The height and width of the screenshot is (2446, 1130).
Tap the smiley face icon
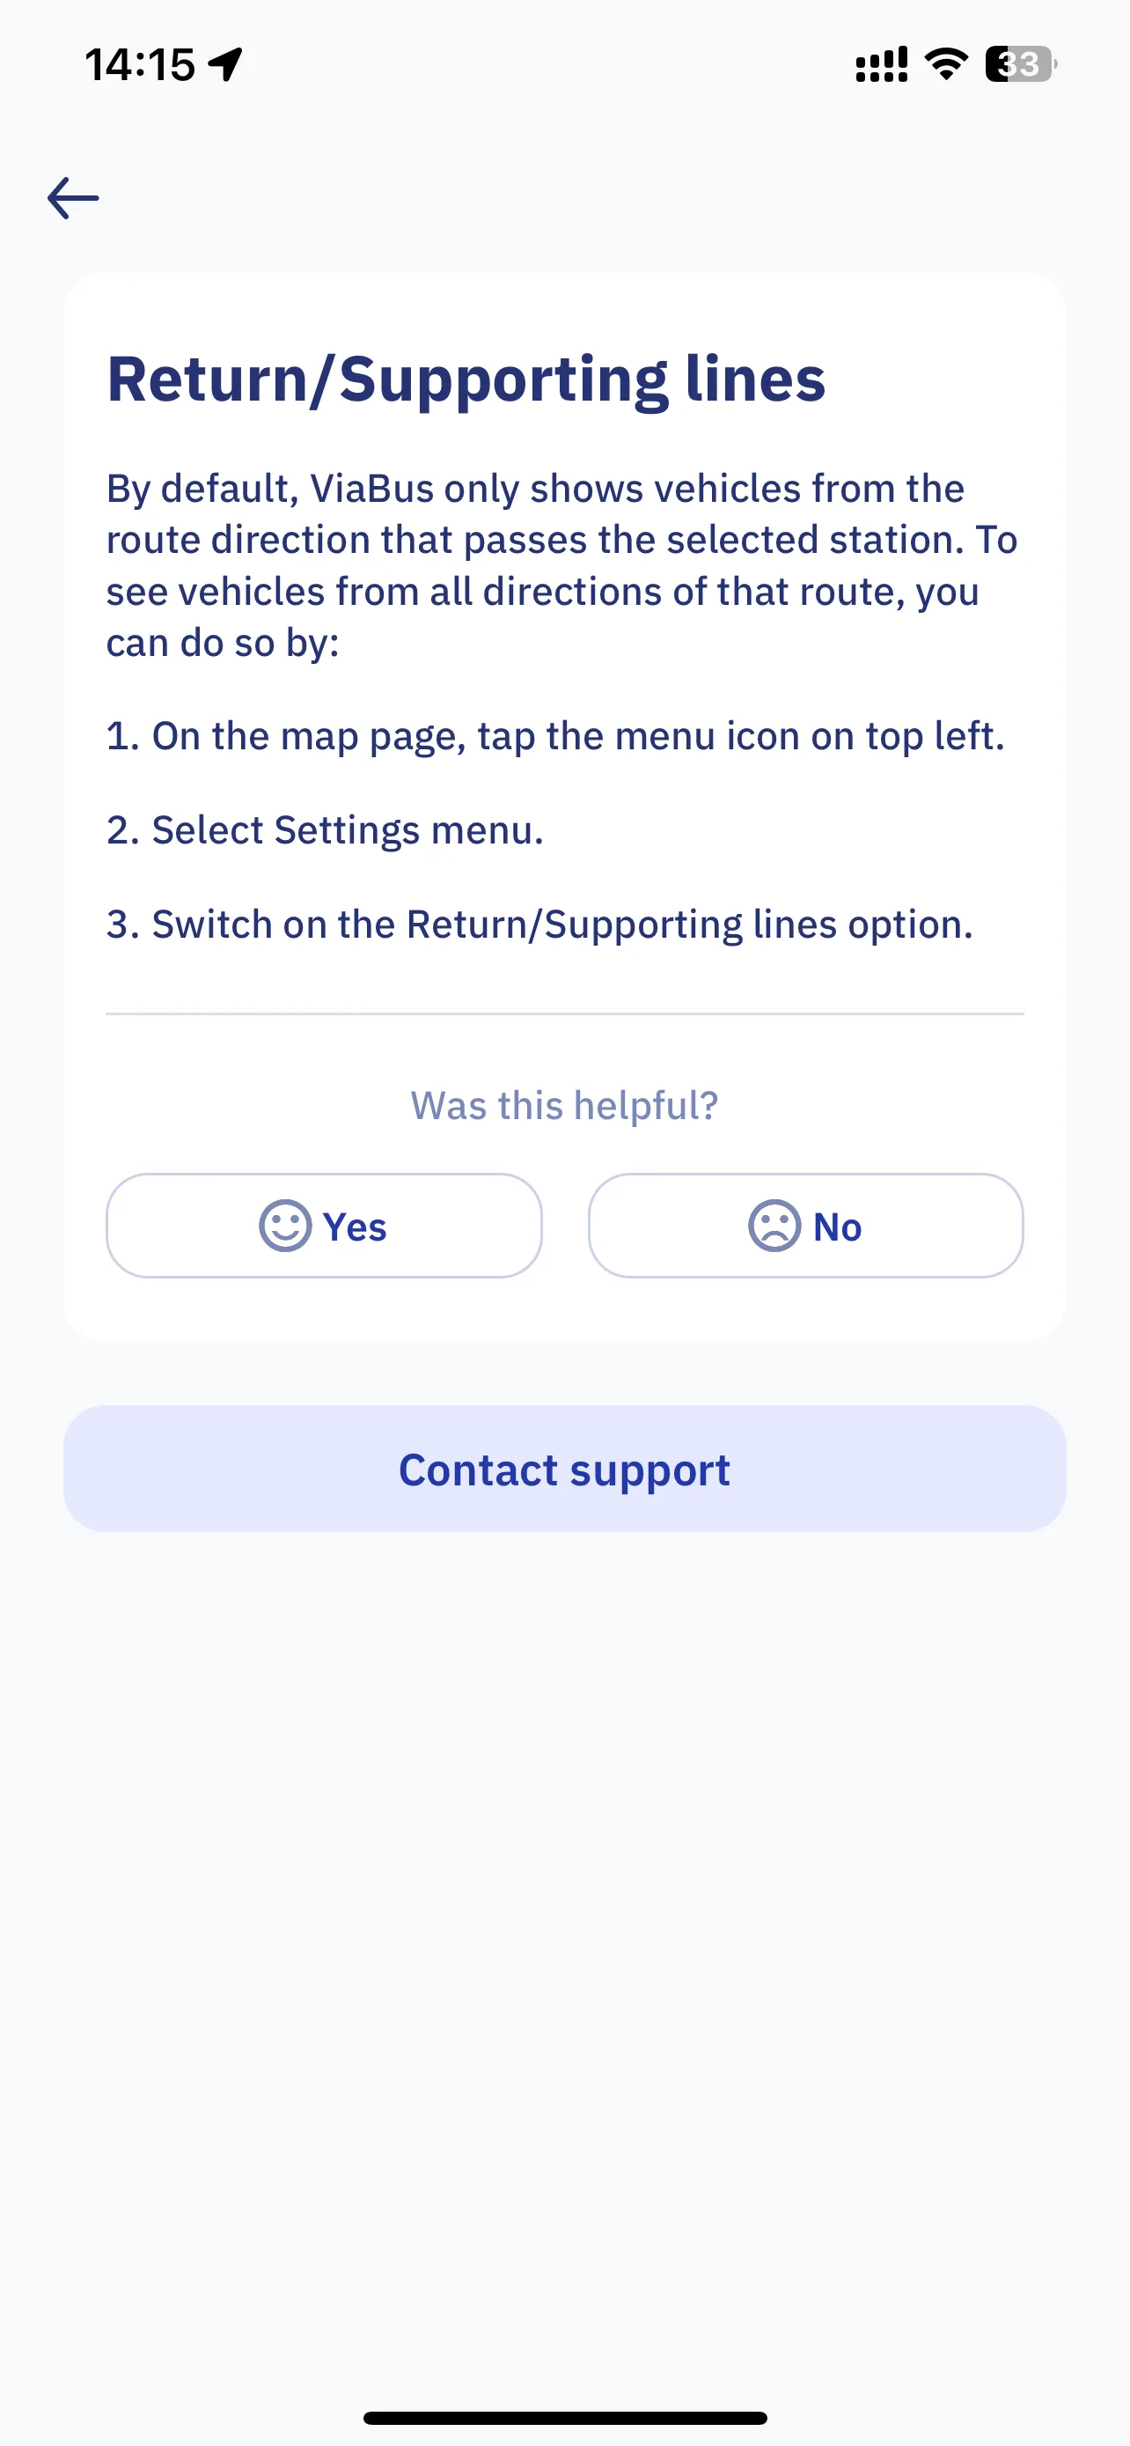284,1226
